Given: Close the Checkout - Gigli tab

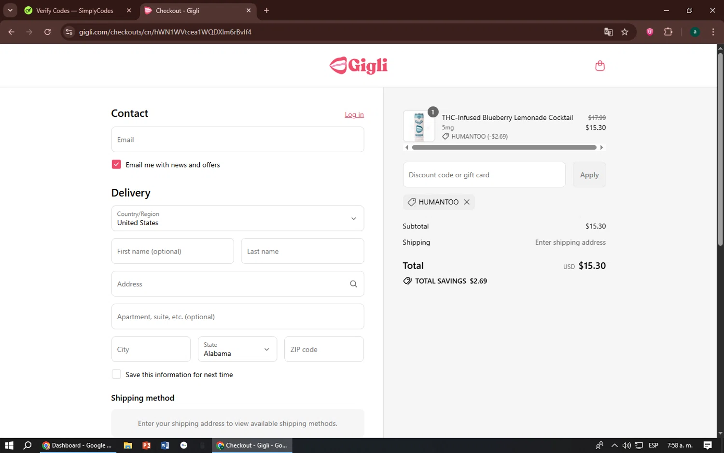Looking at the screenshot, I should (249, 10).
